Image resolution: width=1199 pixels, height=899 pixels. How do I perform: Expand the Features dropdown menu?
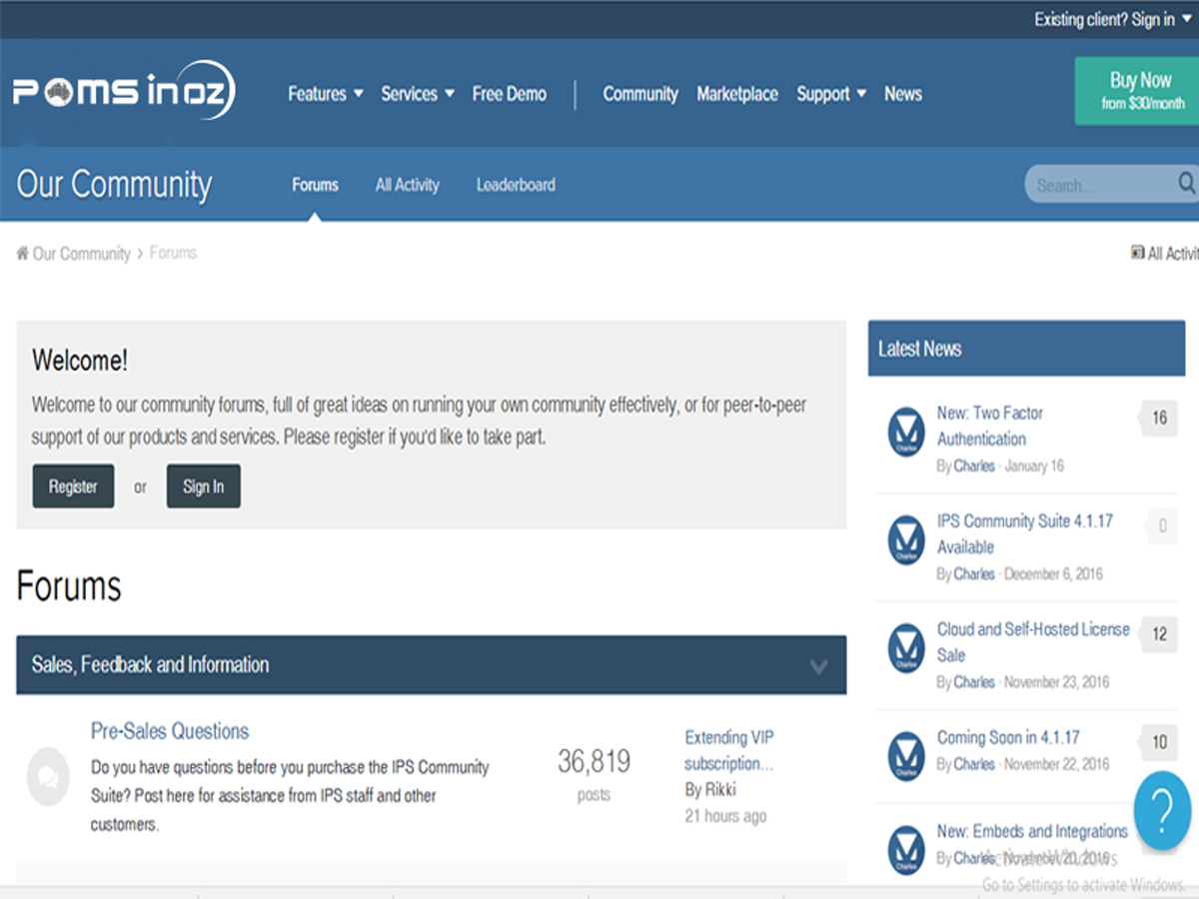(x=326, y=94)
